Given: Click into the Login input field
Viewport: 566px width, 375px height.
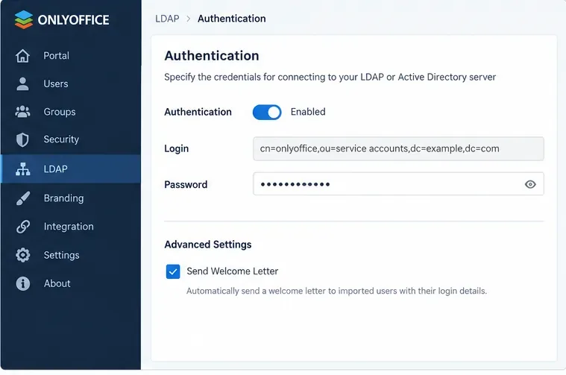Looking at the screenshot, I should click(x=398, y=148).
